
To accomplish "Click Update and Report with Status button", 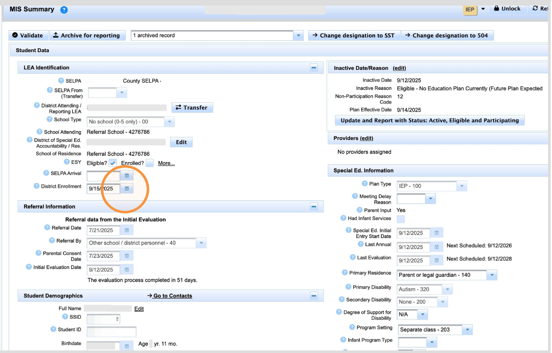I will 430,120.
